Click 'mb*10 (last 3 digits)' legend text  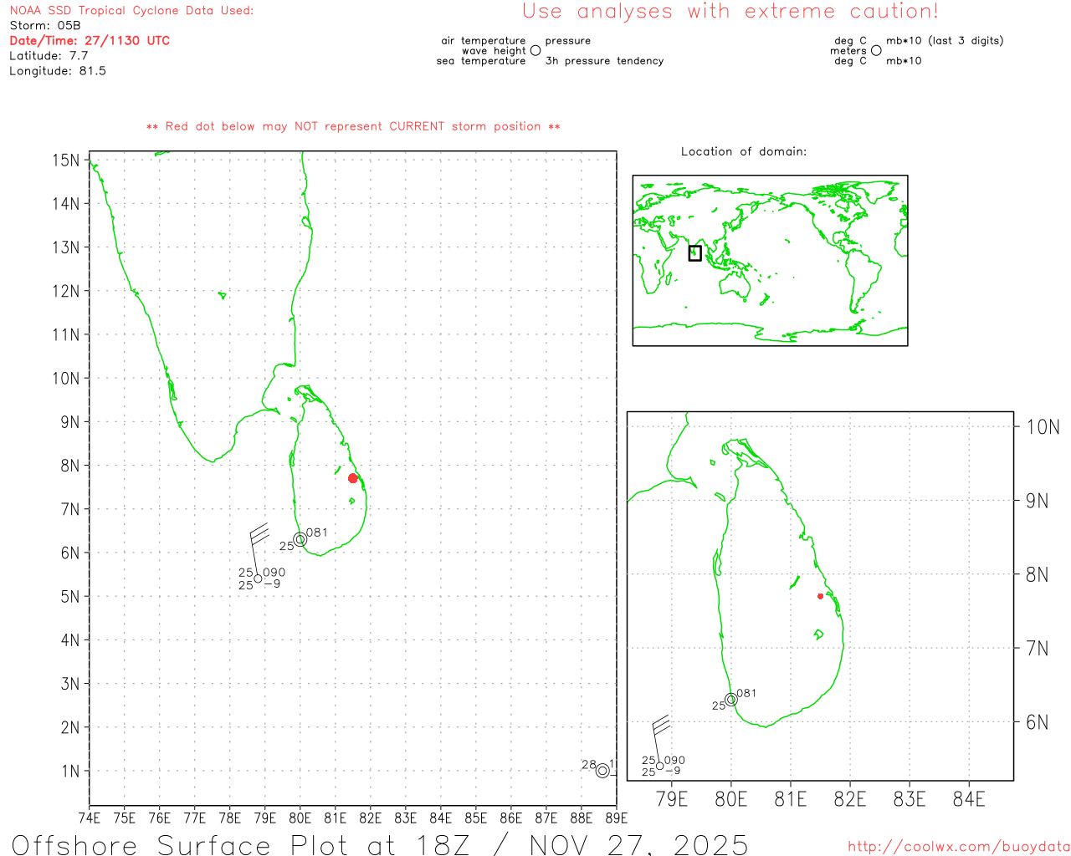click(x=945, y=40)
